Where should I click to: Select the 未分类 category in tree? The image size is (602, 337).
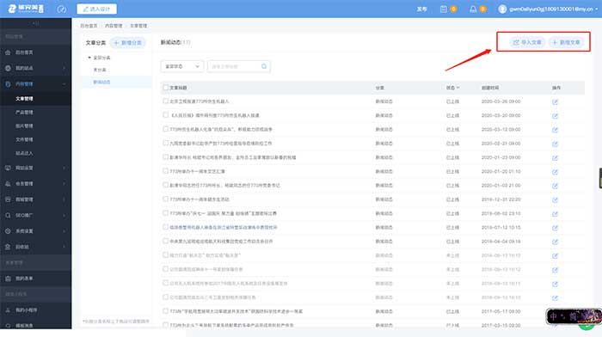[100, 70]
